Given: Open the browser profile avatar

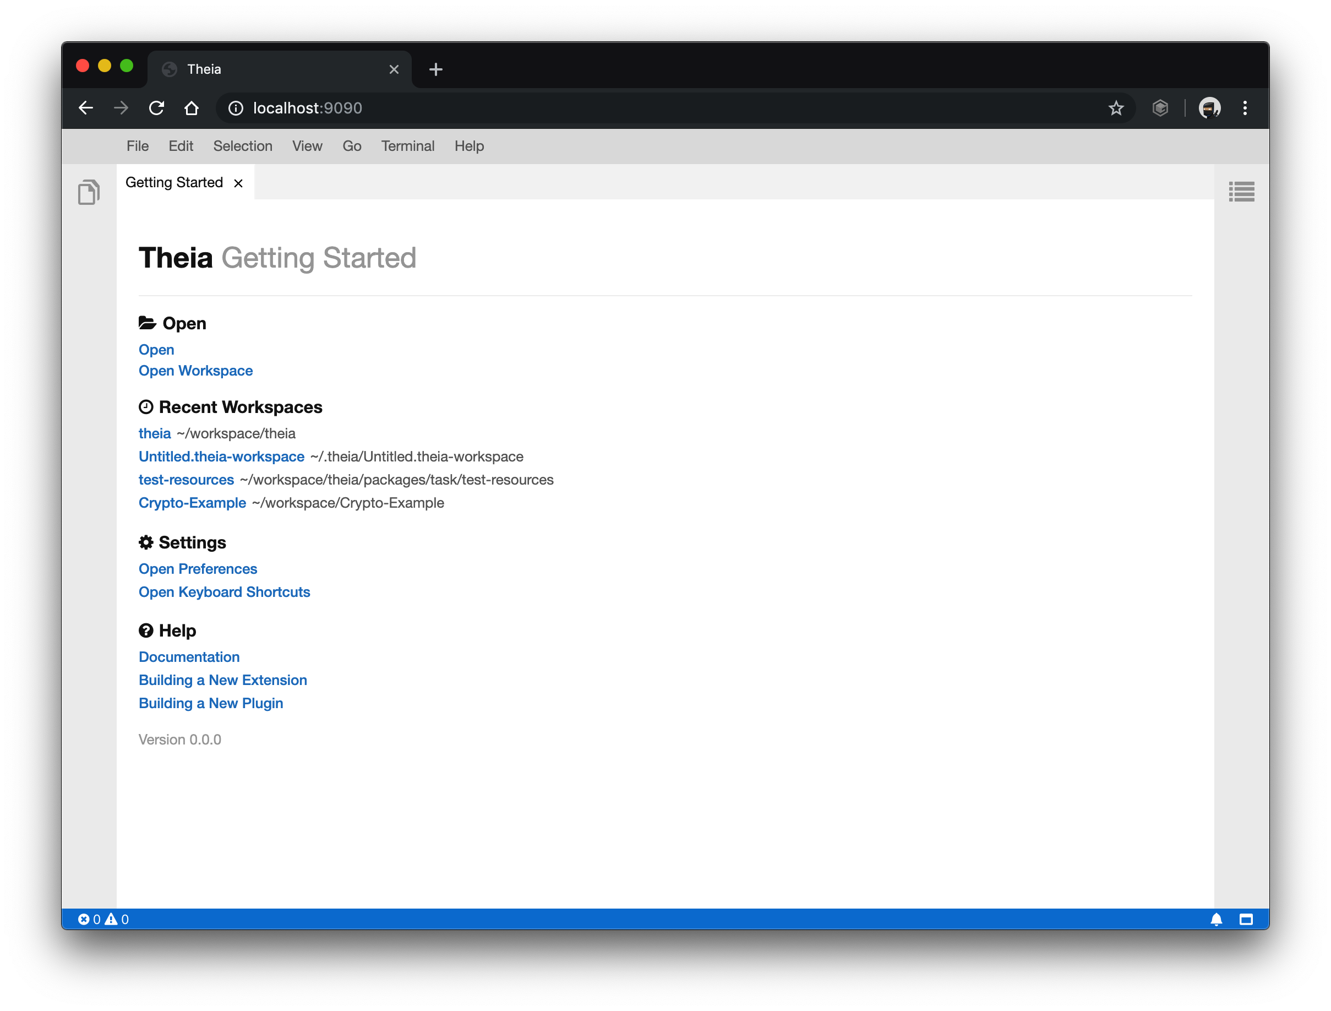Looking at the screenshot, I should coord(1209,108).
